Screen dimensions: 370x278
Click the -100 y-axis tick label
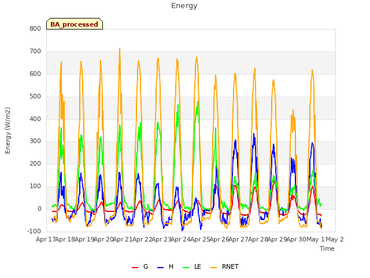click(x=34, y=231)
